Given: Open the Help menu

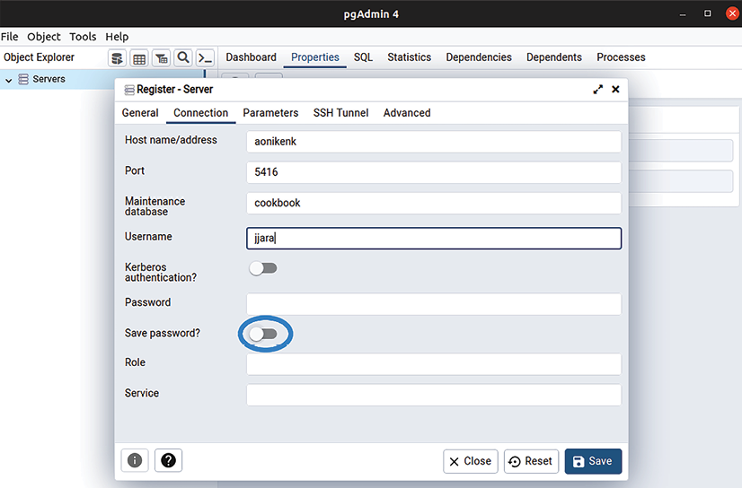Looking at the screenshot, I should (117, 37).
